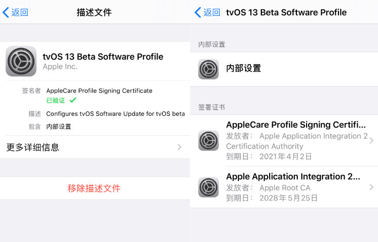The height and width of the screenshot is (242, 378).
Task: Open Apple Application Integration certificate chevron
Action: (371, 187)
